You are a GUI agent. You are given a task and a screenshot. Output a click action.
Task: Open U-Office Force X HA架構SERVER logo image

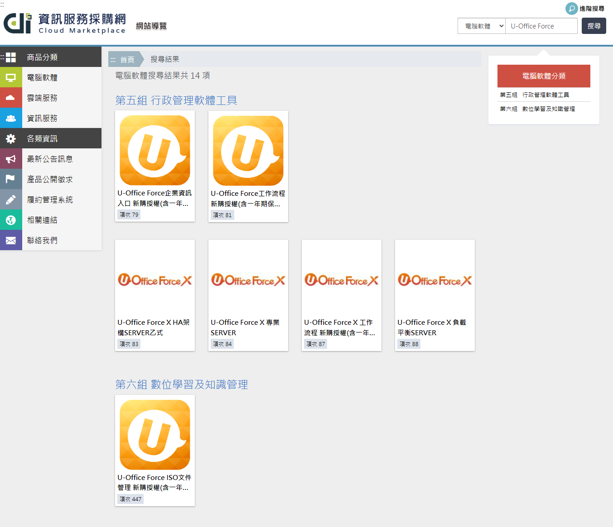point(155,280)
